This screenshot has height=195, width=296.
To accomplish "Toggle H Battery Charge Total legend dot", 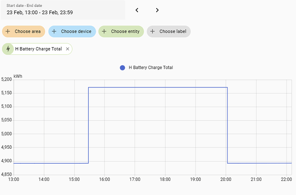I will 122,68.
